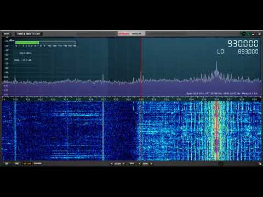The height and width of the screenshot is (197, 263).
Task: Decrease zoom with left ZOOM arrow
Action: [x=111, y=164]
